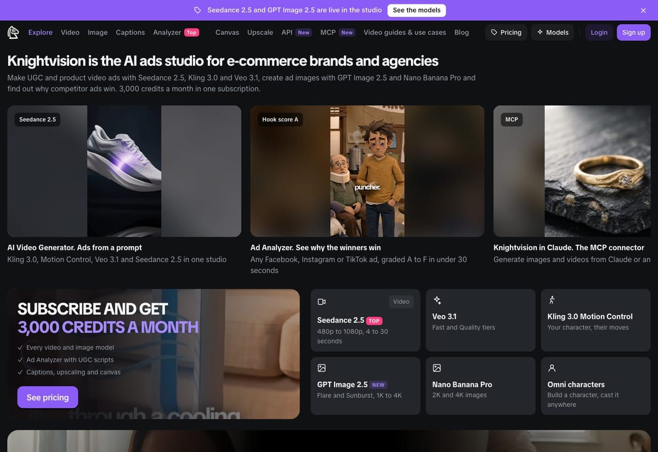Select the Nano Banana Pro card title
This screenshot has width=658, height=452.
[462, 385]
